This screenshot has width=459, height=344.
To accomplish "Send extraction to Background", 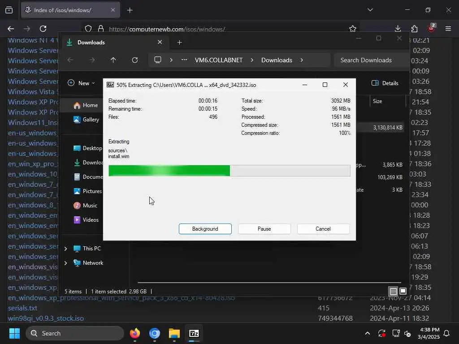I will [x=205, y=229].
